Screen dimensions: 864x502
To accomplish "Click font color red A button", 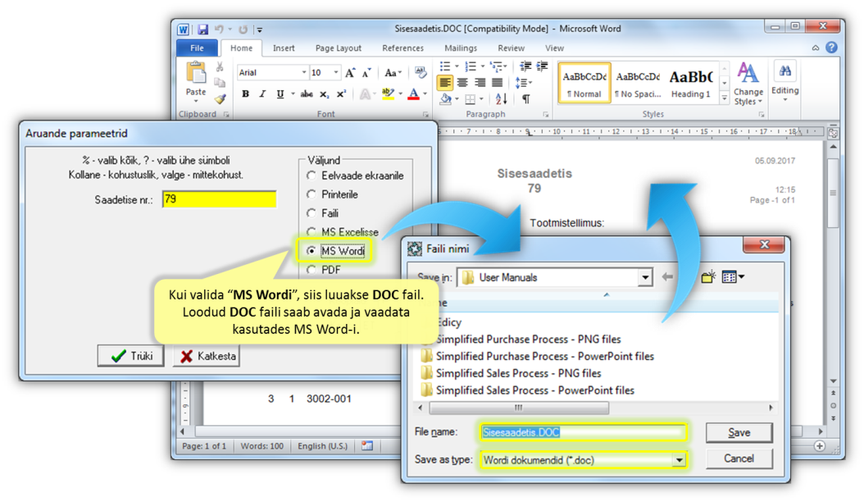I will (413, 94).
